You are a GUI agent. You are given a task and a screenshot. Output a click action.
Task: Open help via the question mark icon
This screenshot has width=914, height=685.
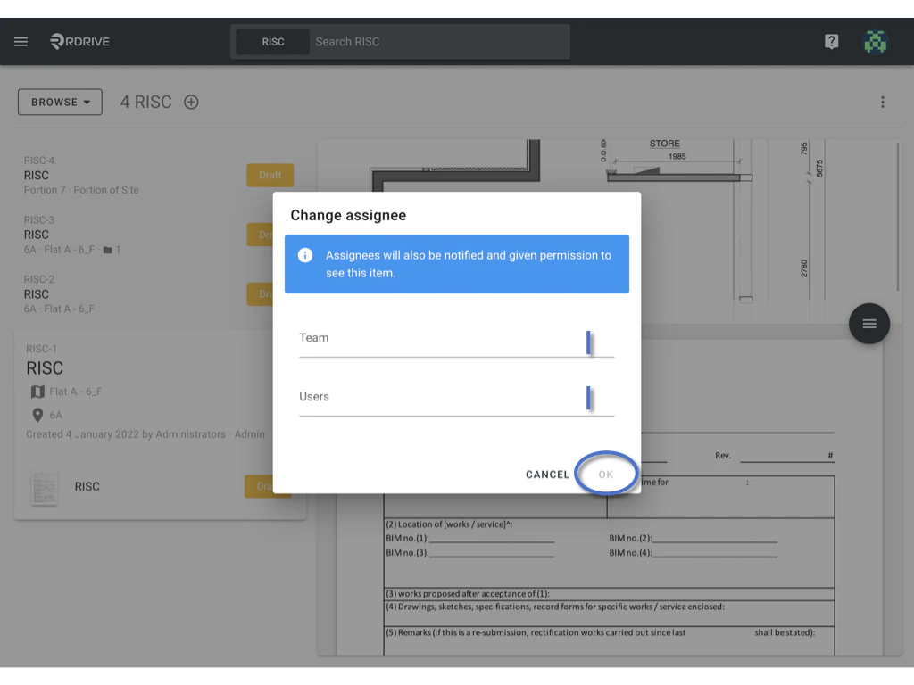click(x=831, y=41)
